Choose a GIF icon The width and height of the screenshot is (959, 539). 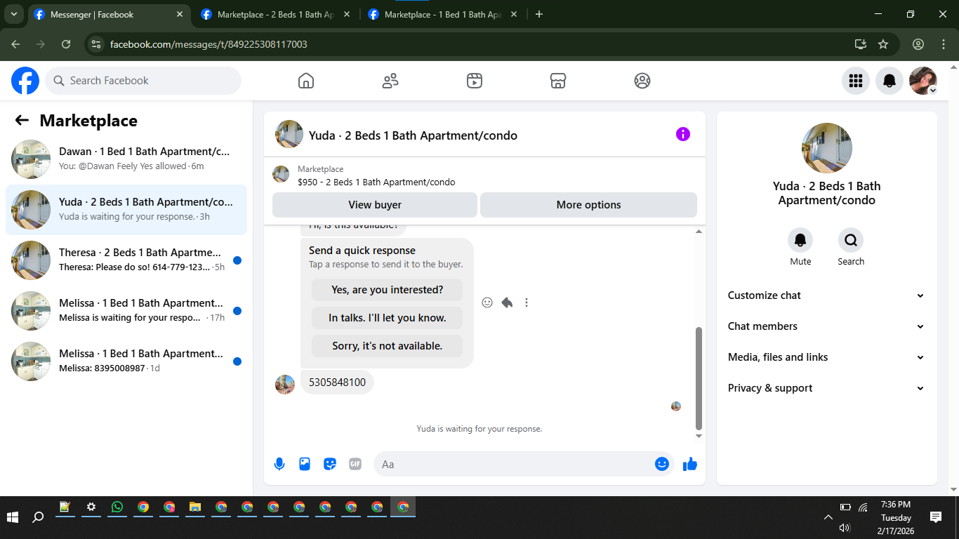(355, 464)
